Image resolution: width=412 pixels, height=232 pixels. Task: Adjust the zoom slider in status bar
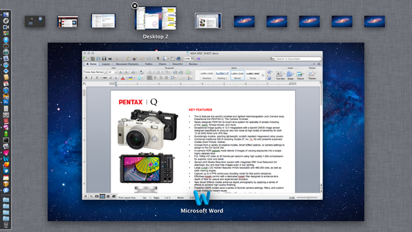[308, 198]
